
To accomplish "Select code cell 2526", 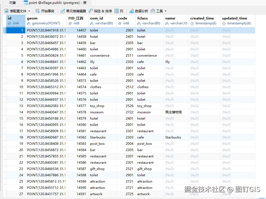I will [x=126, y=106].
